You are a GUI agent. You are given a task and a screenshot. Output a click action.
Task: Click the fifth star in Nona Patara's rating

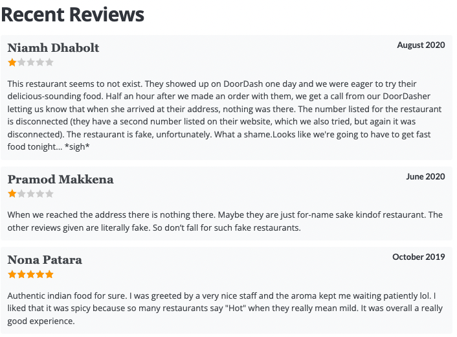49,275
